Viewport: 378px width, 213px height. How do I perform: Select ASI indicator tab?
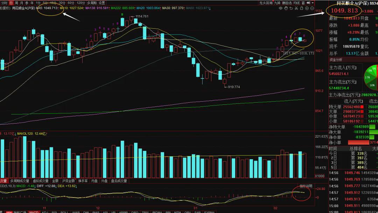pos(105,212)
